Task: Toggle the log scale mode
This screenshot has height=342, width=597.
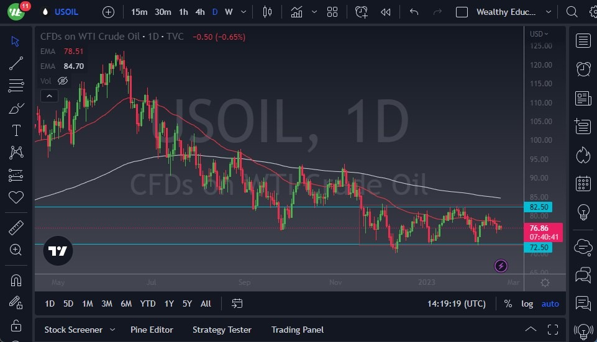Action: pyautogui.click(x=527, y=304)
